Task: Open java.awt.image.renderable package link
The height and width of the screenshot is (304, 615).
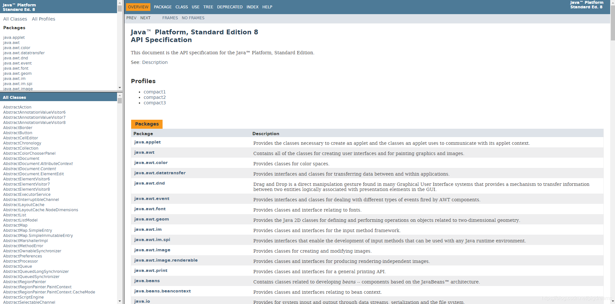Action: tap(166, 260)
